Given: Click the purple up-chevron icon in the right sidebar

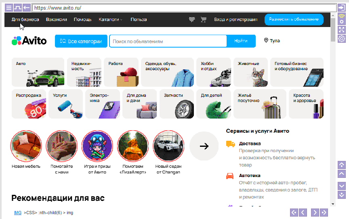Looking at the screenshot, I should pos(342,174).
